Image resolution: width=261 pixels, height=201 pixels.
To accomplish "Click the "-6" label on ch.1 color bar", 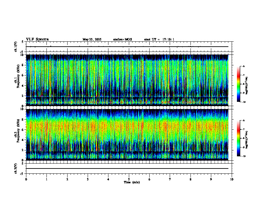I will point(243,66).
